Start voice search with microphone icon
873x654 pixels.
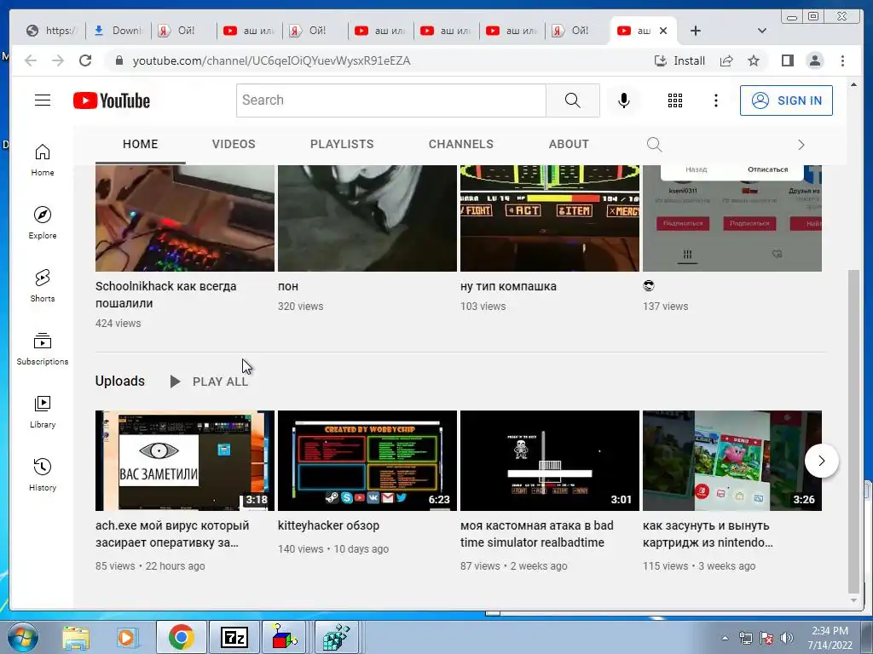(x=623, y=100)
